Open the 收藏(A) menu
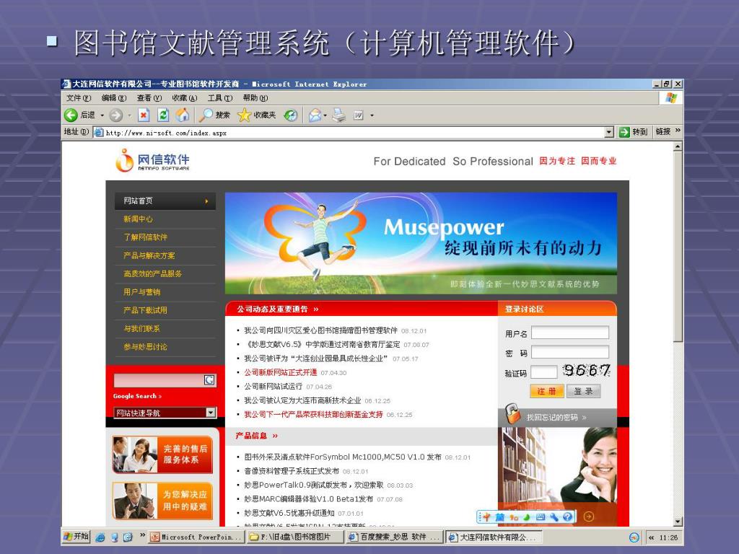The width and height of the screenshot is (739, 554). tap(184, 98)
